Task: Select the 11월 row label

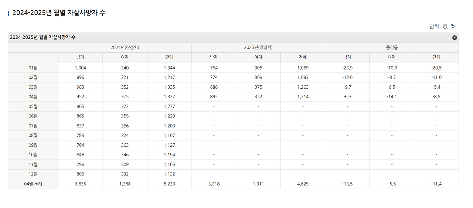Action: pyautogui.click(x=33, y=164)
